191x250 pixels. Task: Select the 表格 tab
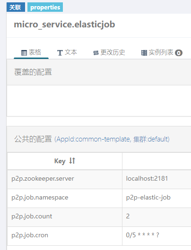pos(31,52)
